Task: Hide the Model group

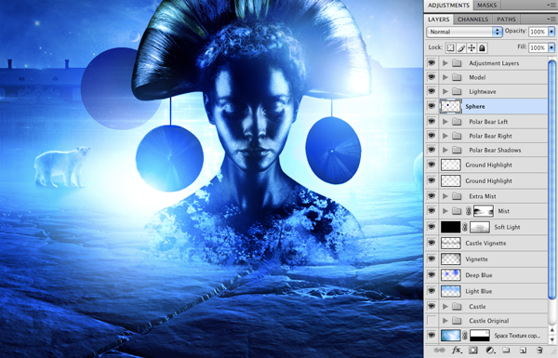Action: coord(432,77)
